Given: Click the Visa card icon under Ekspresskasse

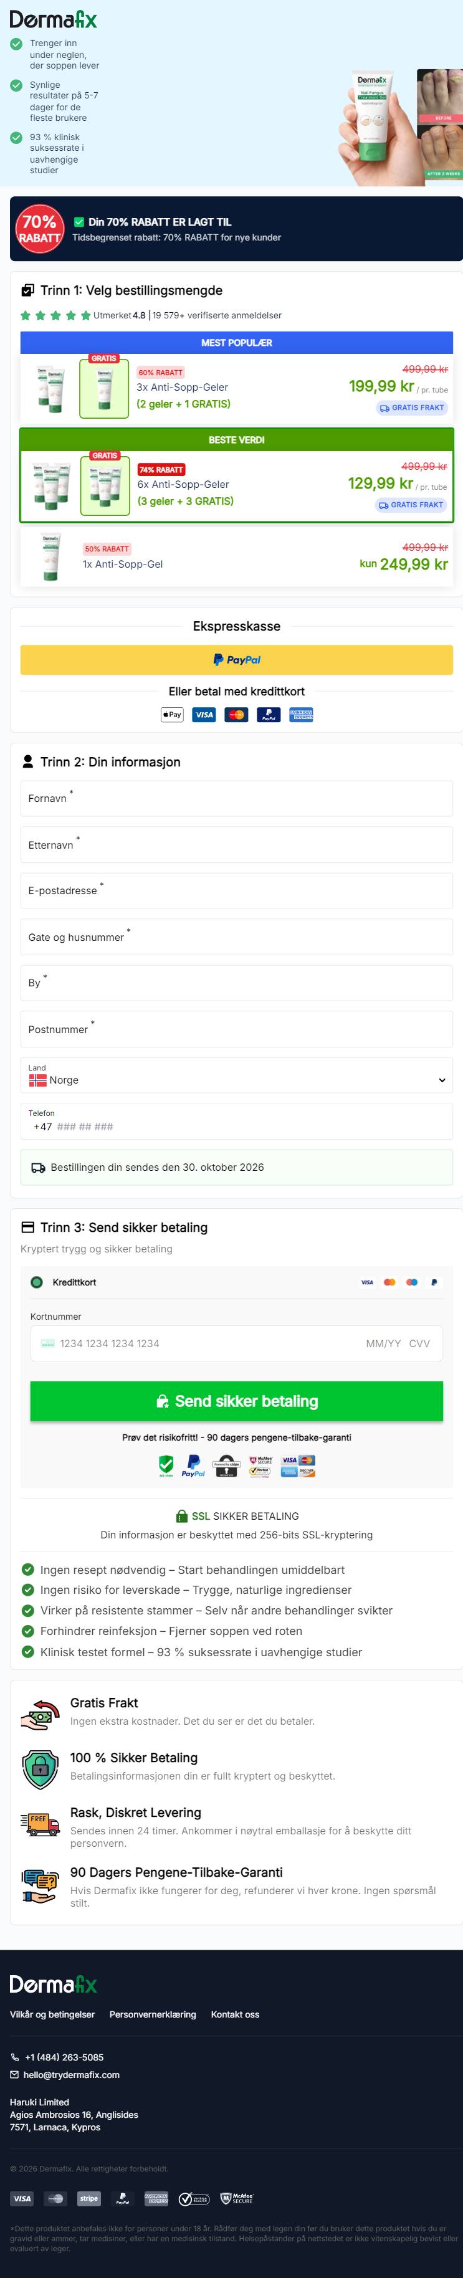Looking at the screenshot, I should (204, 715).
